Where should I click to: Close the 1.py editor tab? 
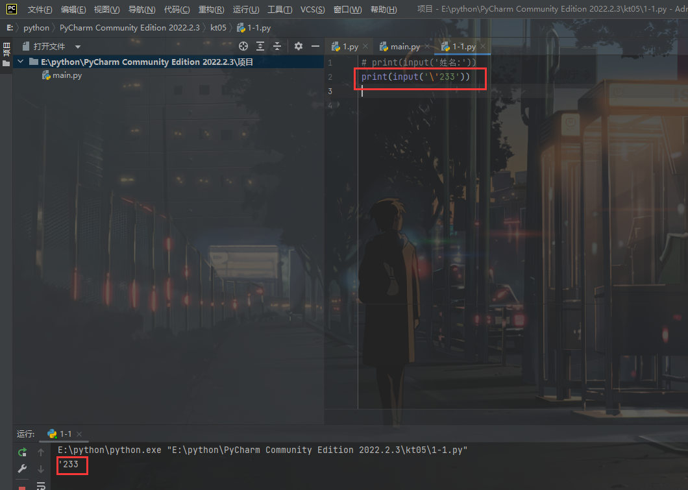[x=365, y=46]
